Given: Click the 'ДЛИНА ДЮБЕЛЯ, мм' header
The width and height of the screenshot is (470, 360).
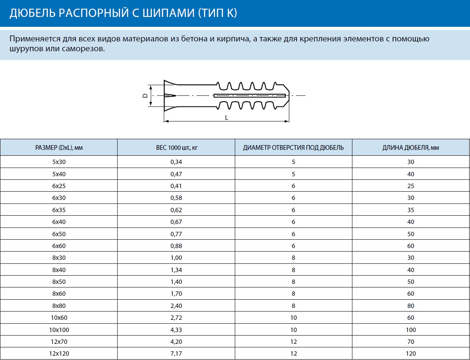Looking at the screenshot, I should tap(411, 147).
